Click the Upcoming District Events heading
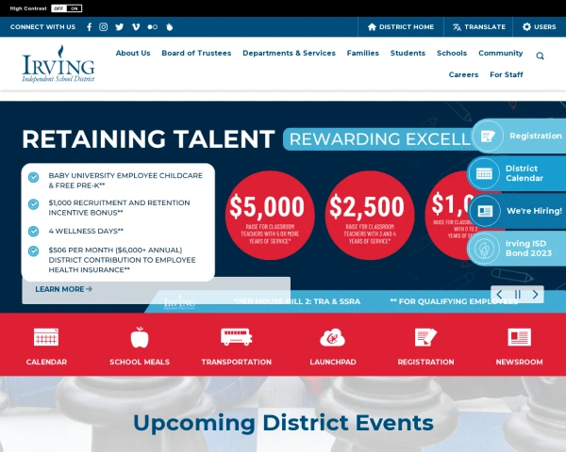This screenshot has height=452, width=566. (x=283, y=423)
